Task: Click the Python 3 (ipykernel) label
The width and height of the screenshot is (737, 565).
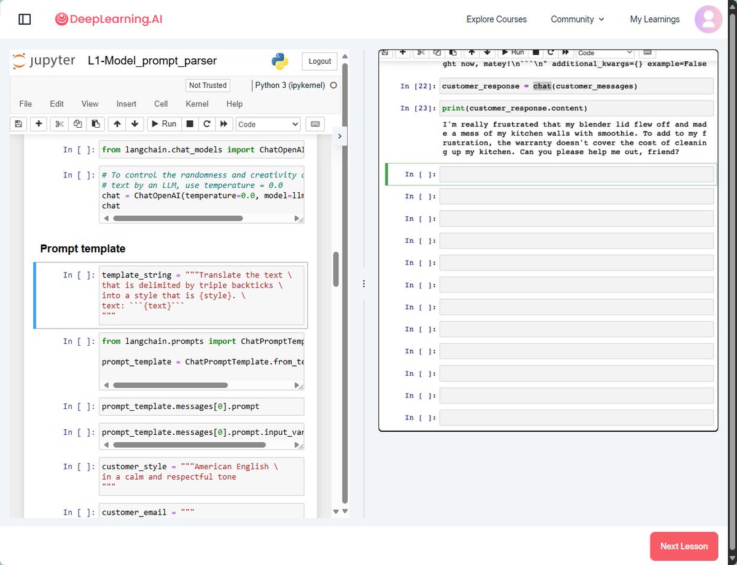Action: pos(290,85)
